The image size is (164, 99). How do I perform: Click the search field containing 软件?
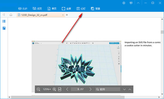108,89
